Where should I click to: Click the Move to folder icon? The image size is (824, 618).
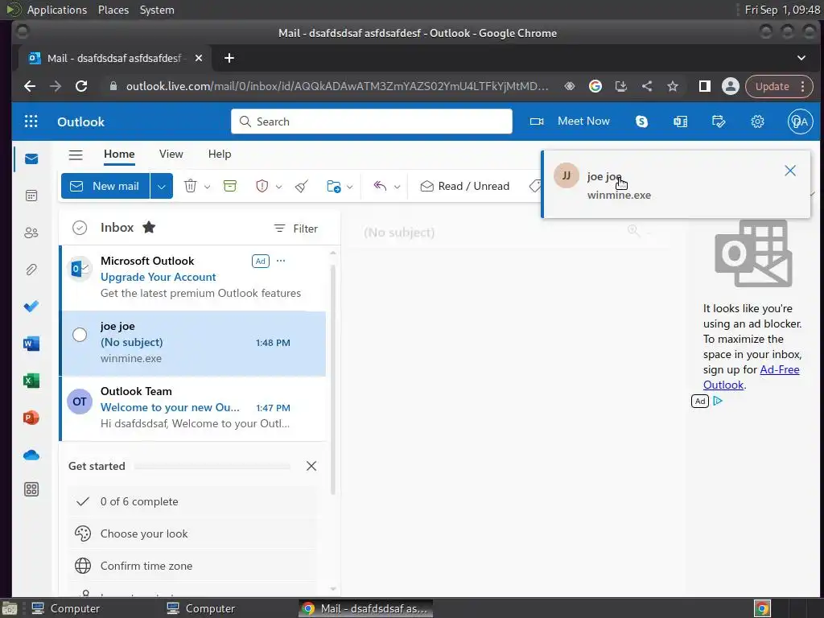(333, 186)
